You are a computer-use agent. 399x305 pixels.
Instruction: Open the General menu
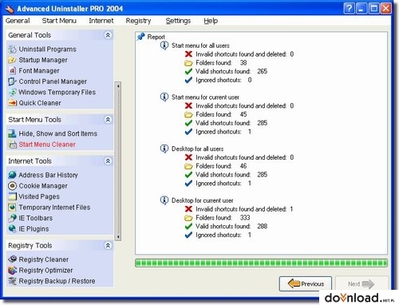tap(18, 21)
